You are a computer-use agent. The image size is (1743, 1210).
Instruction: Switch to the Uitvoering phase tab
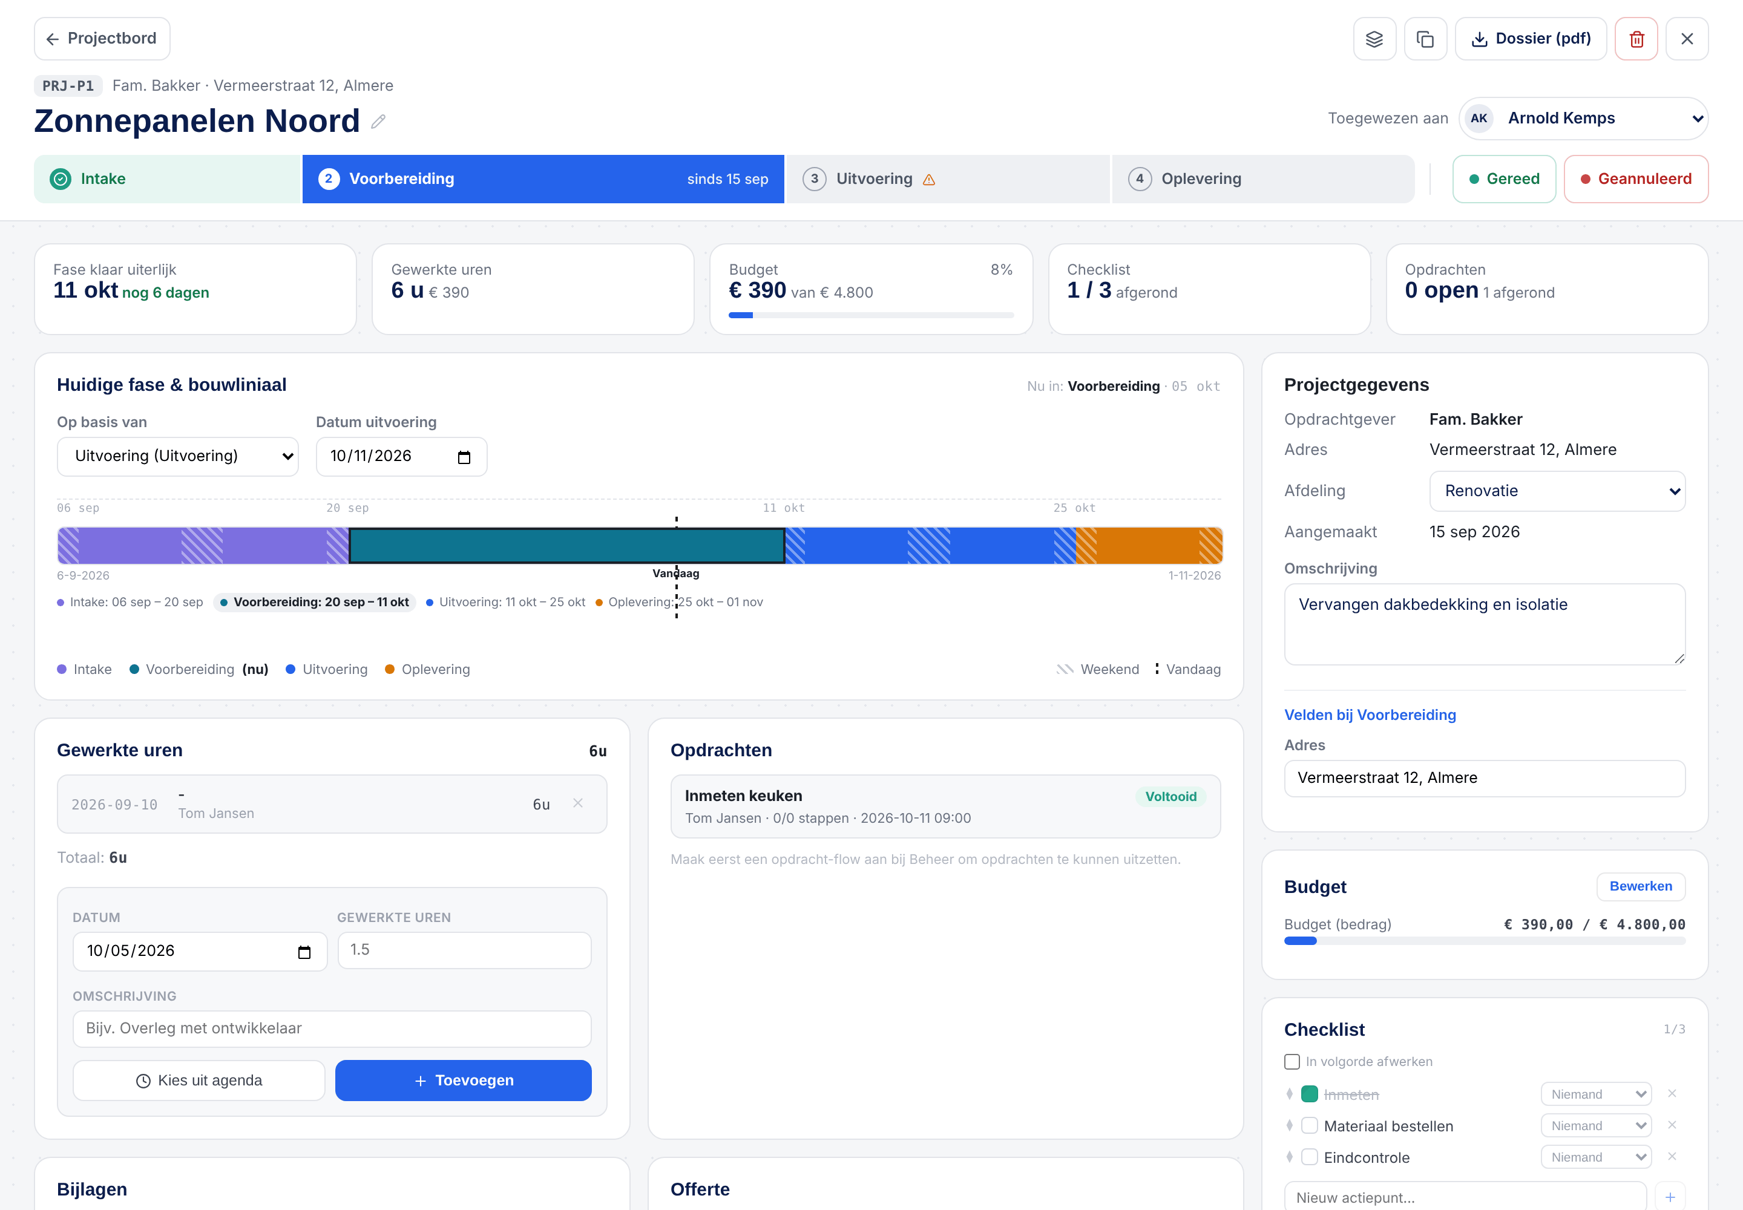(947, 179)
